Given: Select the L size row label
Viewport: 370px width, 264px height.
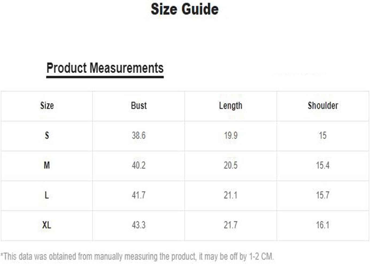Looking at the screenshot, I should click(x=47, y=195).
